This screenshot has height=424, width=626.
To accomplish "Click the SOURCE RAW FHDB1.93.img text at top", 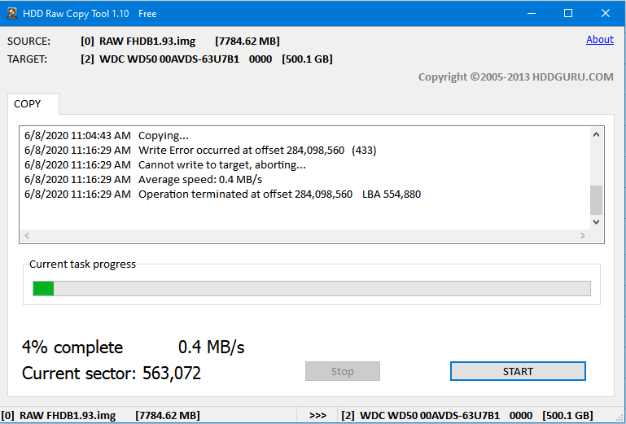I will 180,42.
